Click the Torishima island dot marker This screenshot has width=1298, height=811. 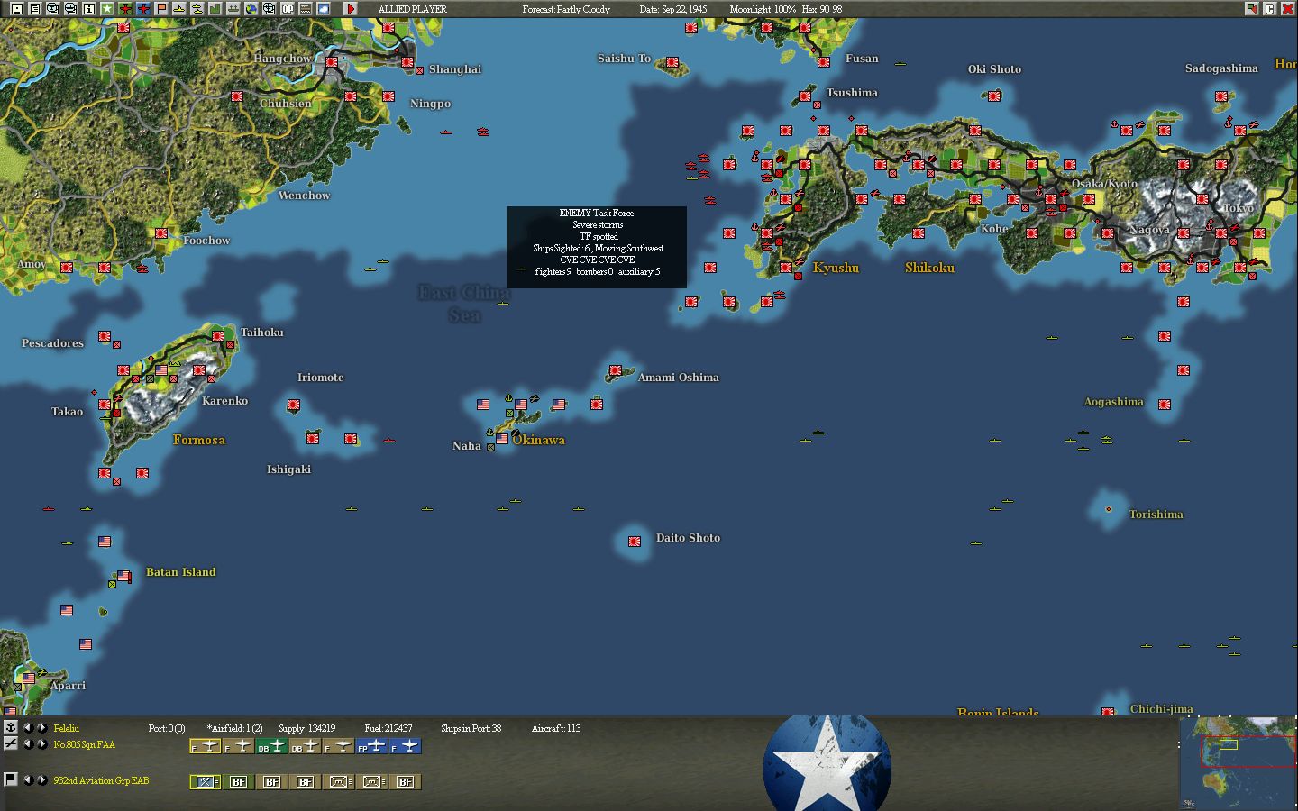[1109, 509]
